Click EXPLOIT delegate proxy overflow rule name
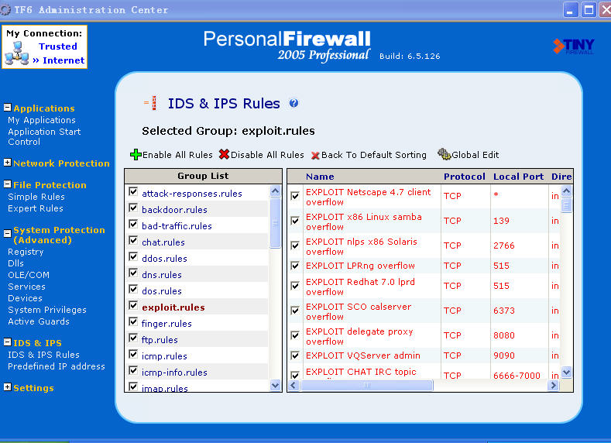Screen dimensions: 611x443 click(359, 336)
